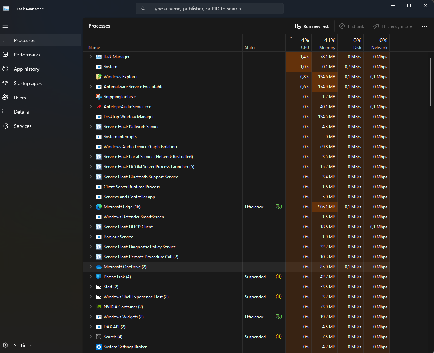The image size is (434, 353).
Task: Click the process list vertical scrollbar
Action: coord(431,81)
